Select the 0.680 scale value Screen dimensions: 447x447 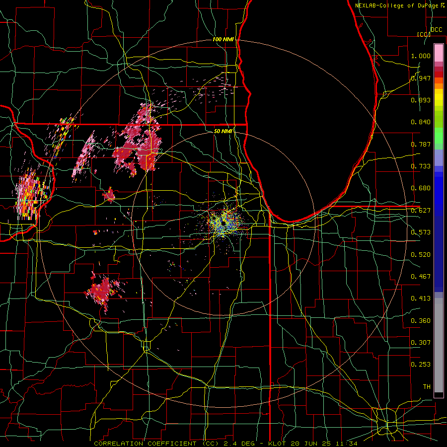click(421, 188)
